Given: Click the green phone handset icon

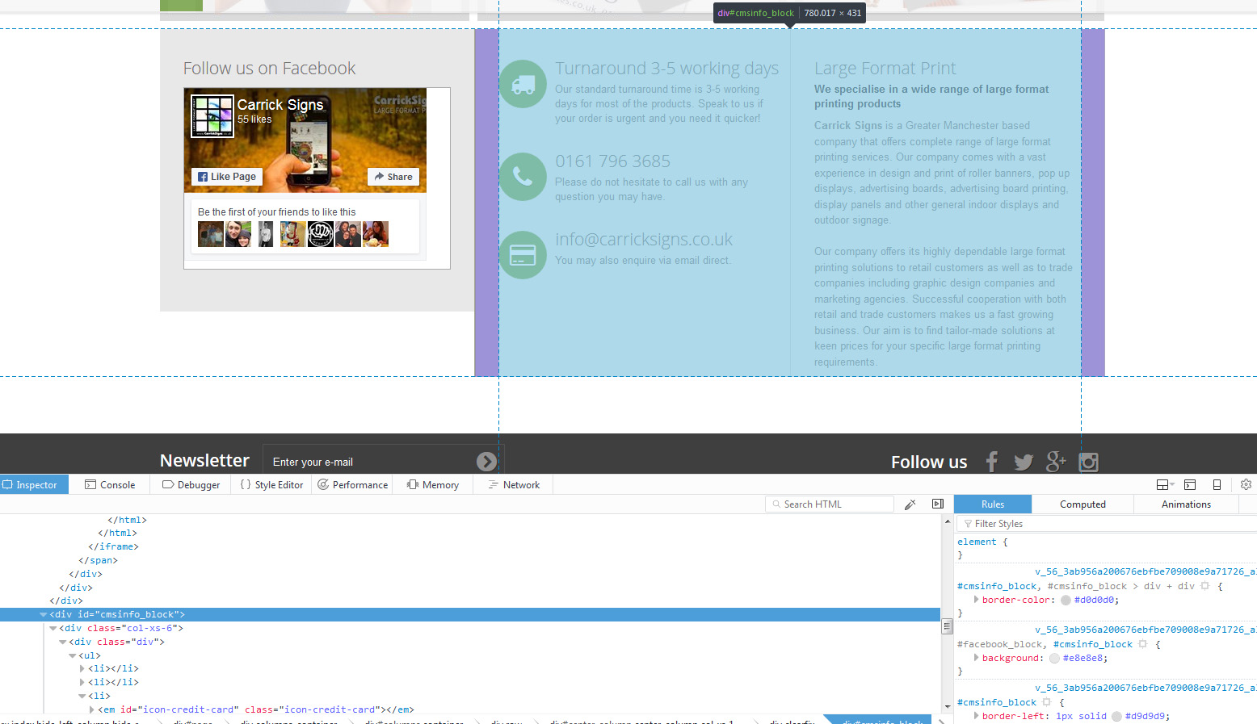Looking at the screenshot, I should click(523, 177).
